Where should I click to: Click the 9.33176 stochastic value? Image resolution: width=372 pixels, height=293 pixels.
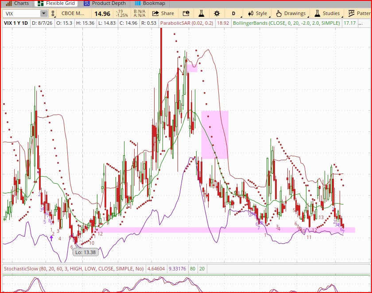click(177, 269)
